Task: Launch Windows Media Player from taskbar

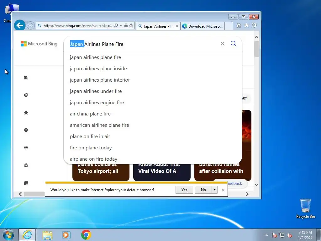Action: coord(66,235)
